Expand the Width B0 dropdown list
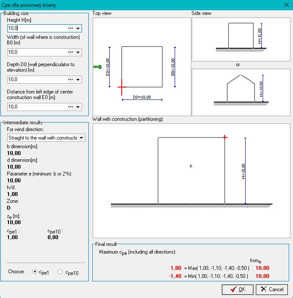Image resolution: width=293 pixels, height=298 pixels. (78, 52)
